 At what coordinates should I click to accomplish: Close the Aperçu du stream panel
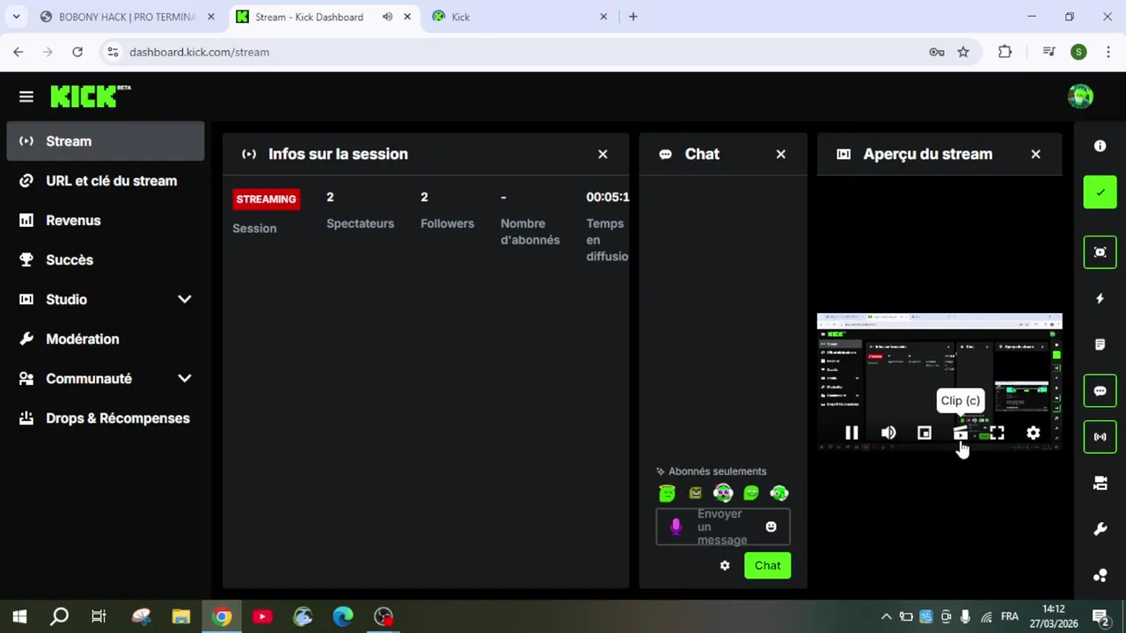(x=1035, y=154)
